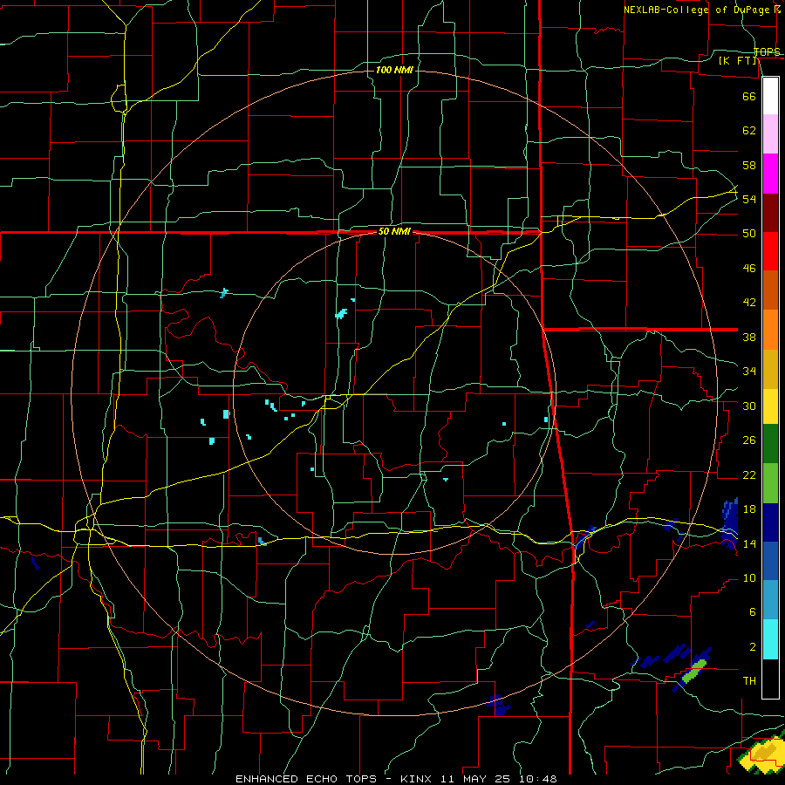Select the navy blue legend band
This screenshot has width=785, height=785.
pyautogui.click(x=770, y=522)
